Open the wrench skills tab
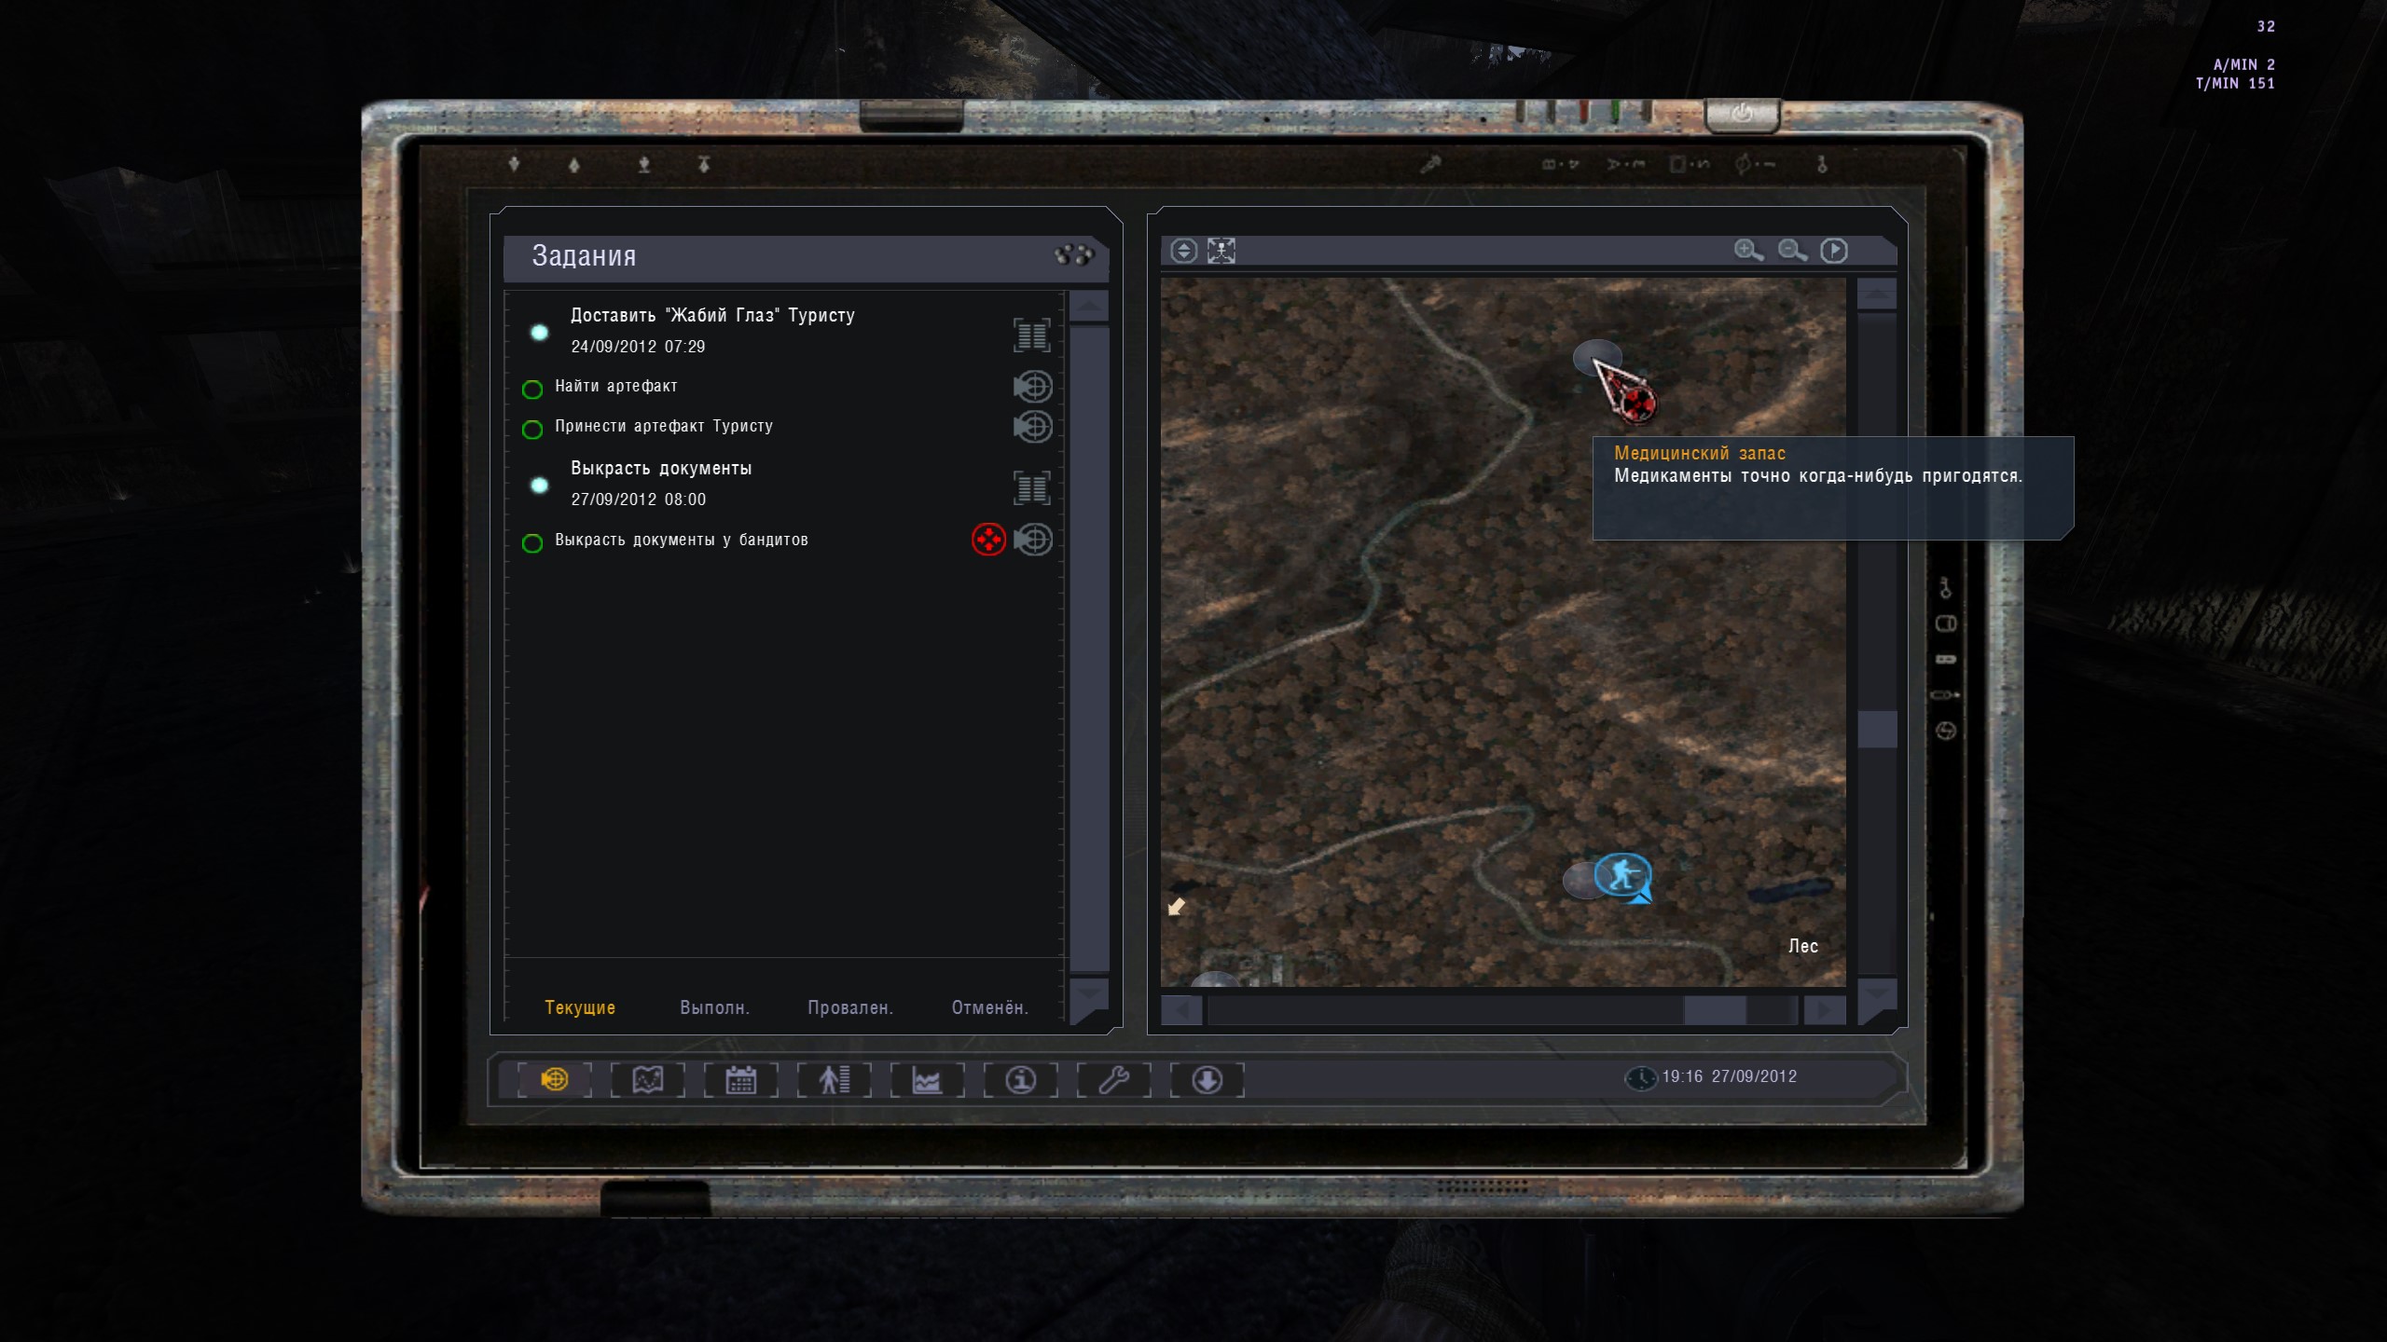The width and height of the screenshot is (2387, 1342). point(1113,1079)
